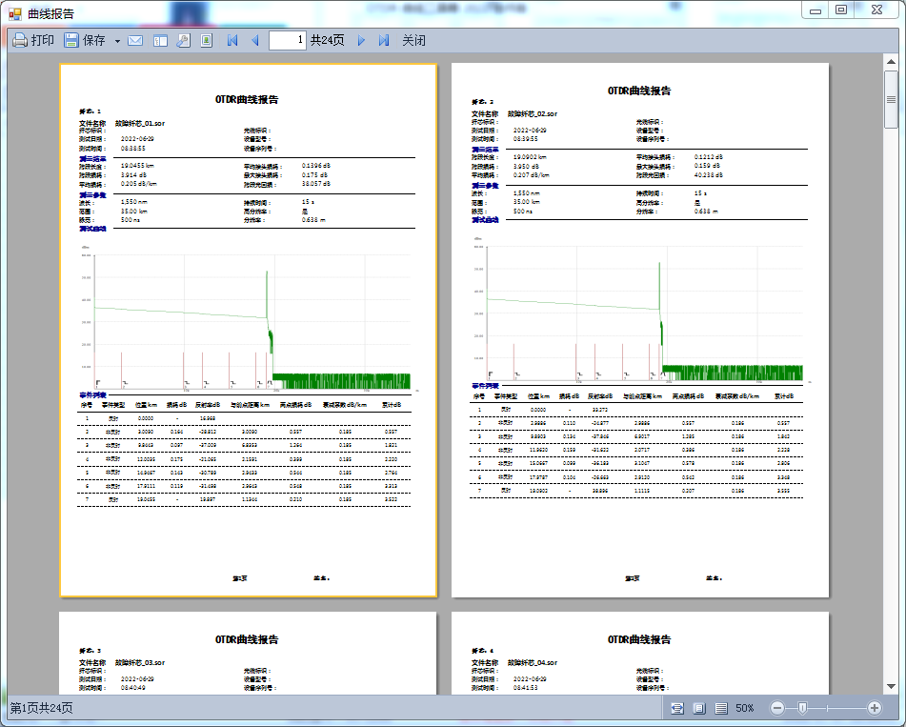The height and width of the screenshot is (727, 906).
Task: Open the report settings wrench icon
Action: click(183, 41)
